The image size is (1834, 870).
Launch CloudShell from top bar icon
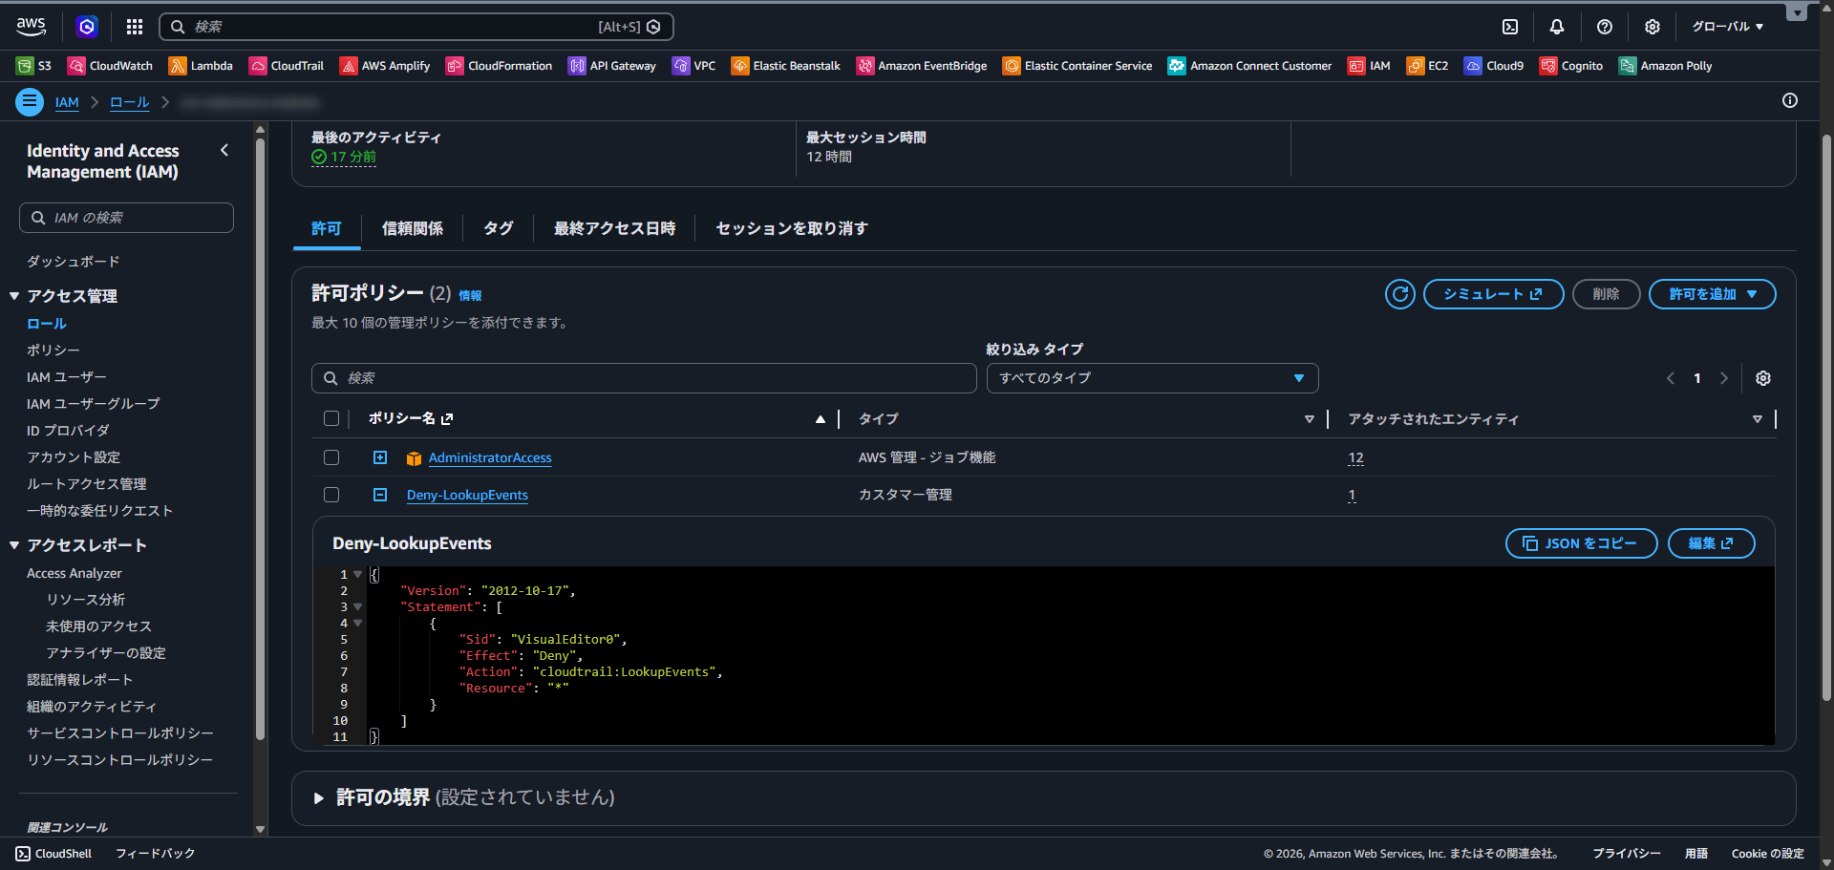coord(1510,27)
